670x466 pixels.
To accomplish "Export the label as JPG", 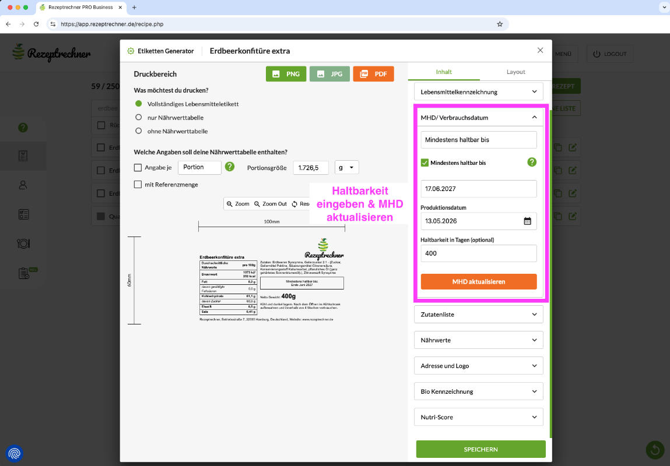I will [x=329, y=74].
